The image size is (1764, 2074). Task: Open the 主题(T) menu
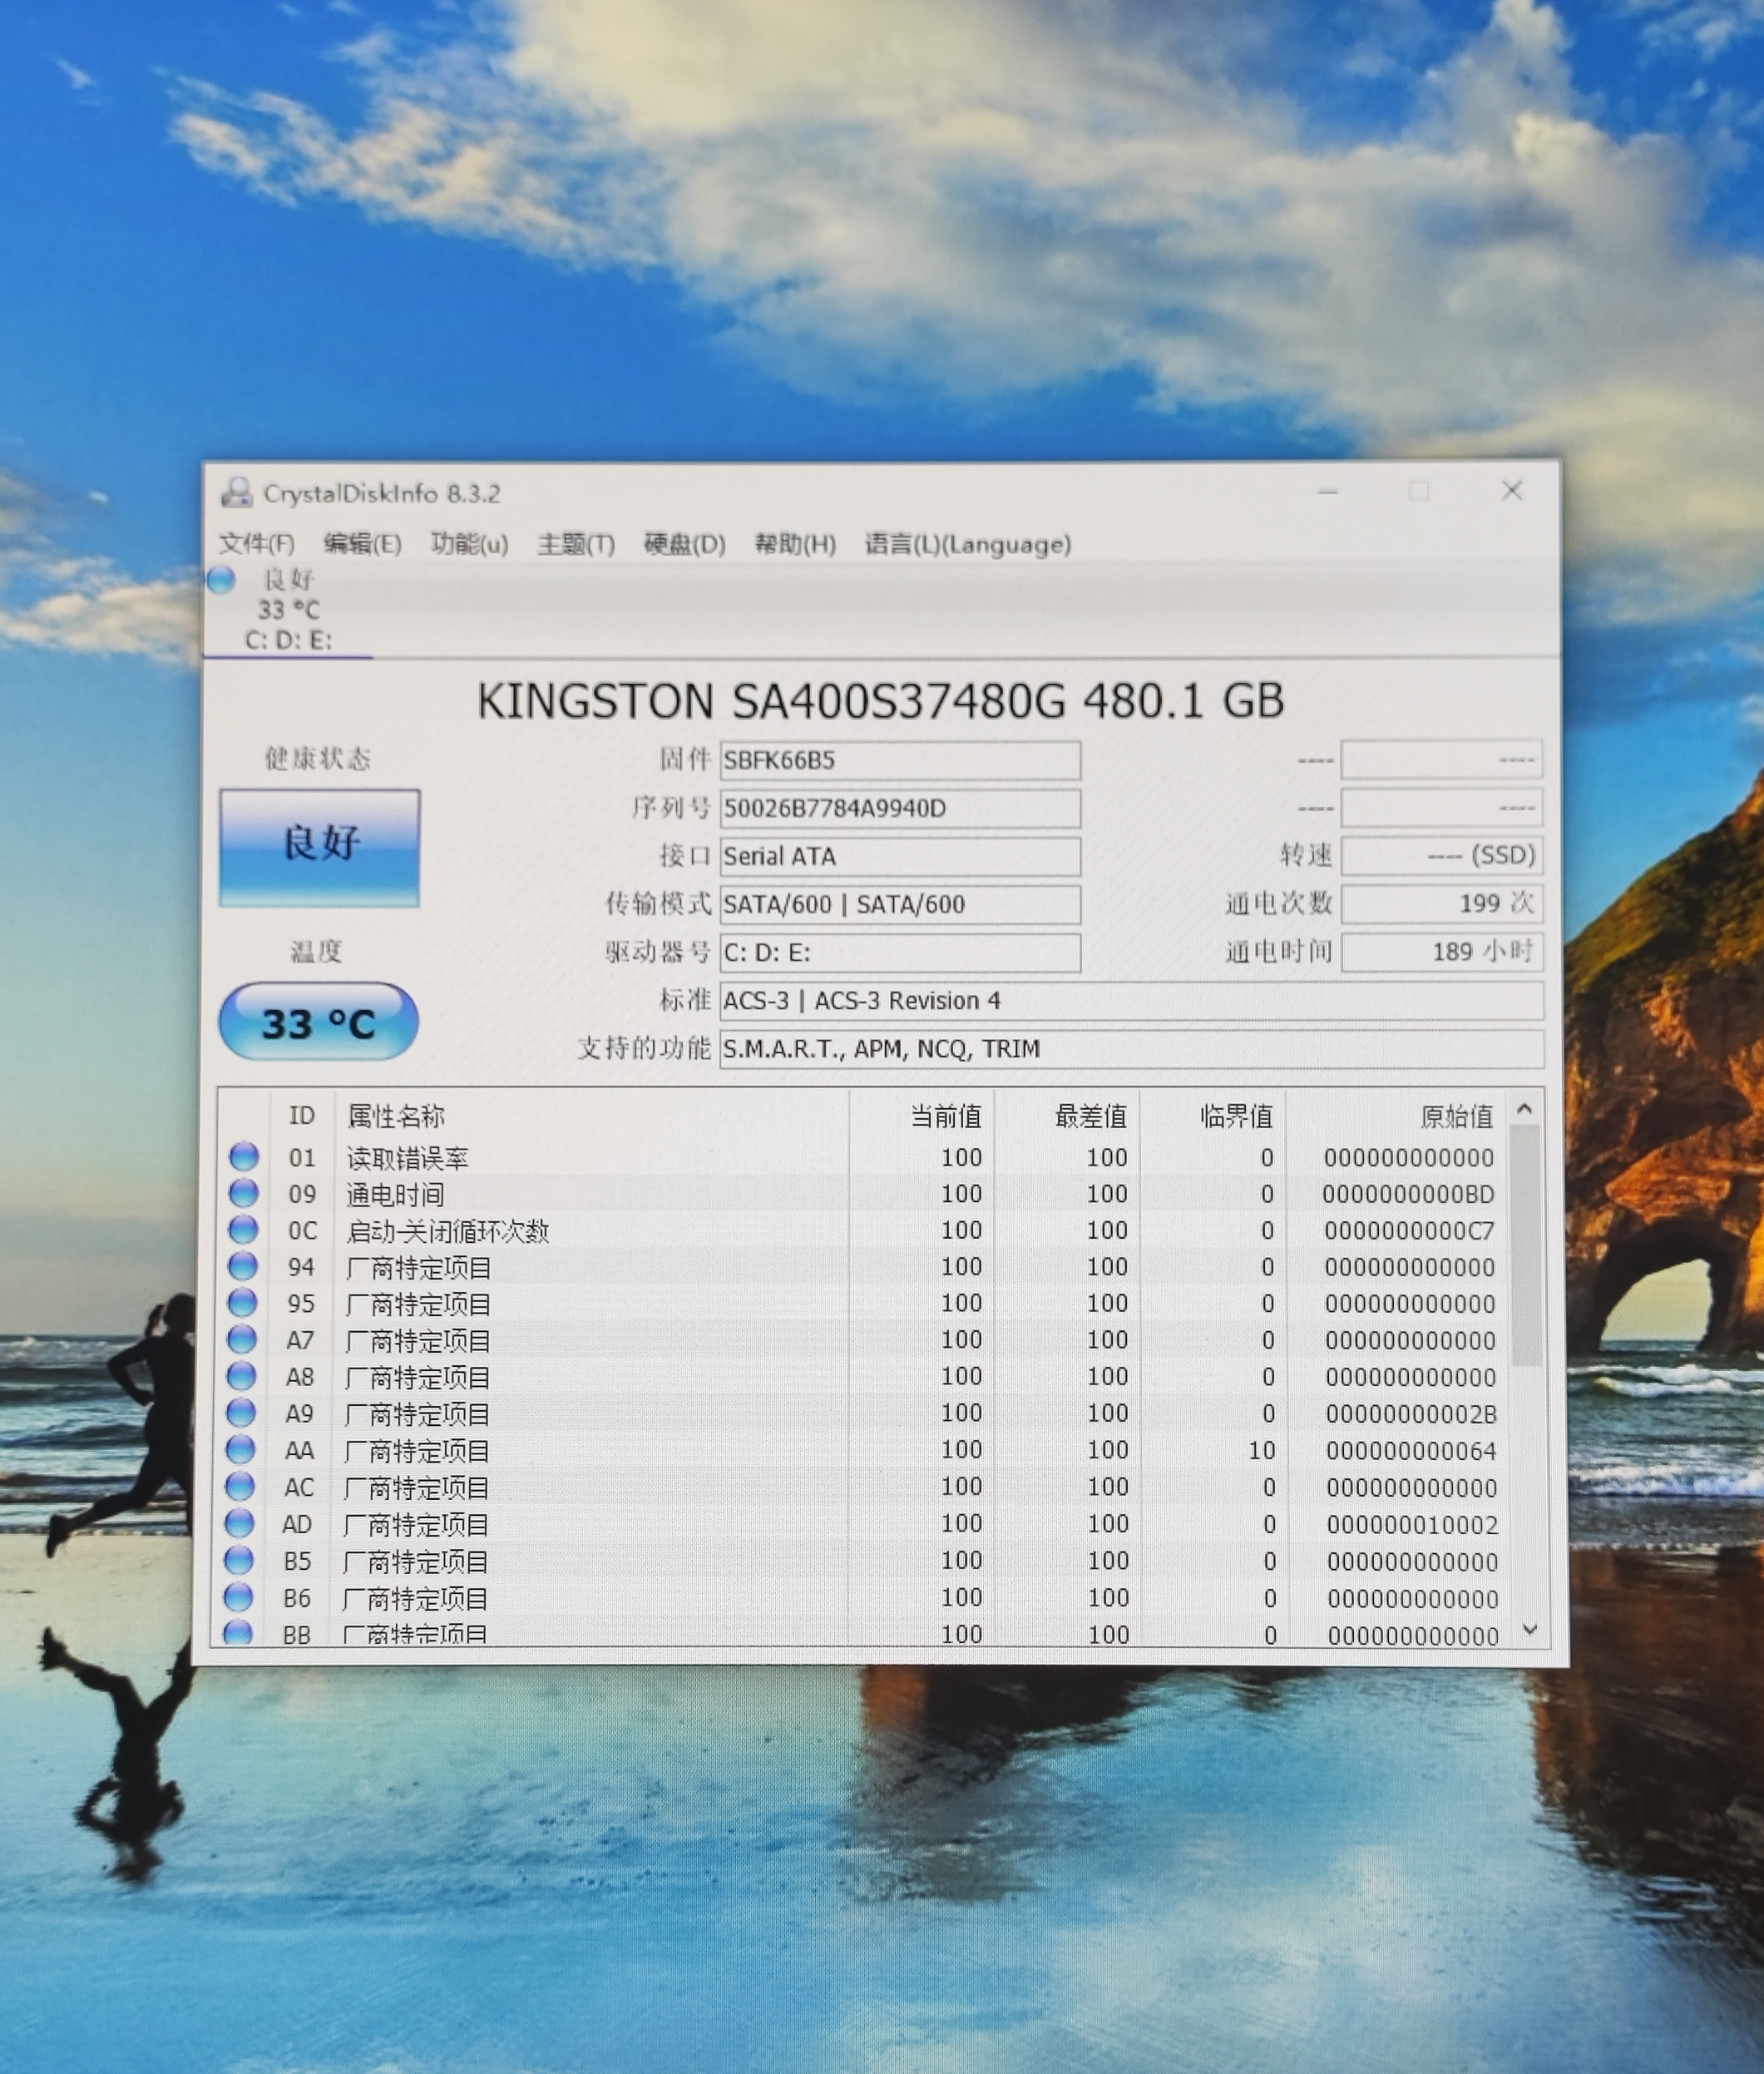pyautogui.click(x=576, y=543)
